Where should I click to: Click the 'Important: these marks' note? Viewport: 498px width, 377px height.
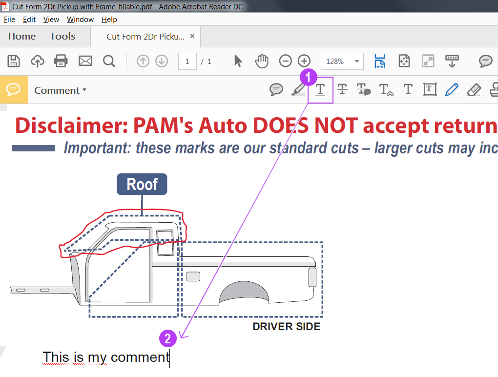[281, 148]
